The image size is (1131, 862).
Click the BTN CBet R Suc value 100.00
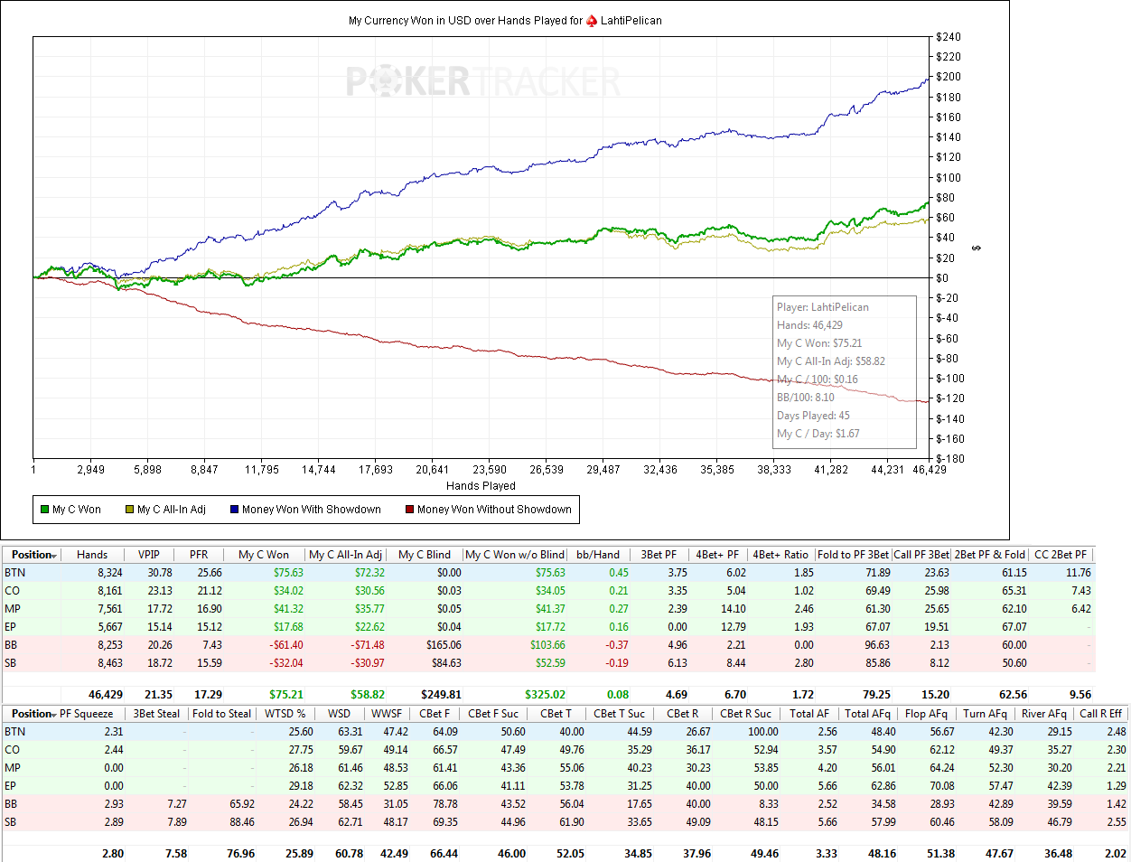[762, 732]
